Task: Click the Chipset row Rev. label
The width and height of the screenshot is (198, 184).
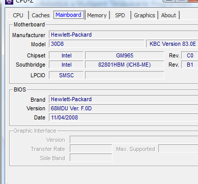Action: tap(174, 56)
